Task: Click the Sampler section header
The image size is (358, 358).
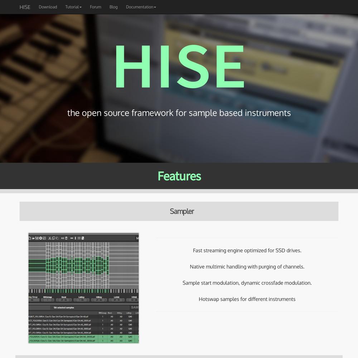Action: coord(179,211)
